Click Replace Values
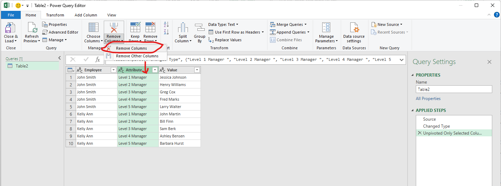The height and width of the screenshot is (186, 501). coord(225,40)
